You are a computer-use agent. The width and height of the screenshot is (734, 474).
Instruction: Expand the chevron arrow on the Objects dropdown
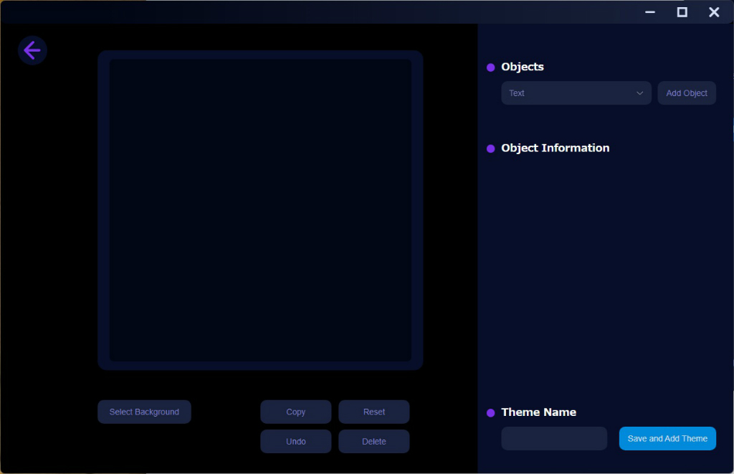(639, 93)
